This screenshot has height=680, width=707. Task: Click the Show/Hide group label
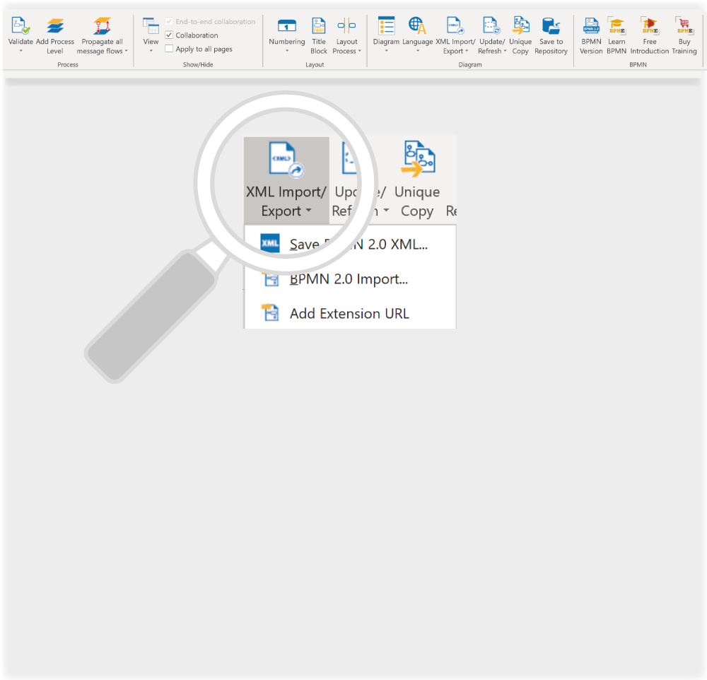point(198,64)
